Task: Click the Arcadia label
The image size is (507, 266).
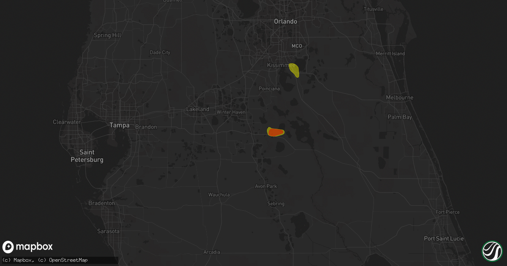Action: [x=212, y=252]
